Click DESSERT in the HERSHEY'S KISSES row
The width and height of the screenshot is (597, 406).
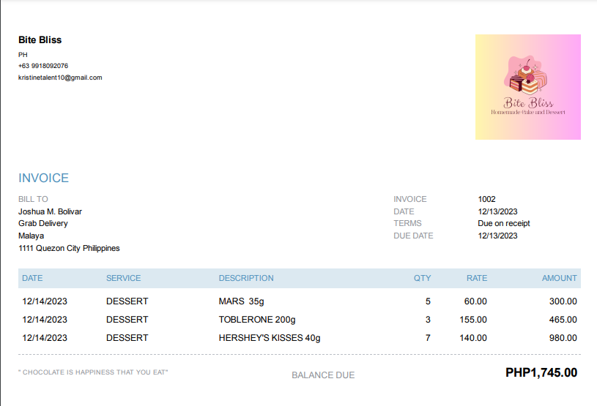pos(127,338)
